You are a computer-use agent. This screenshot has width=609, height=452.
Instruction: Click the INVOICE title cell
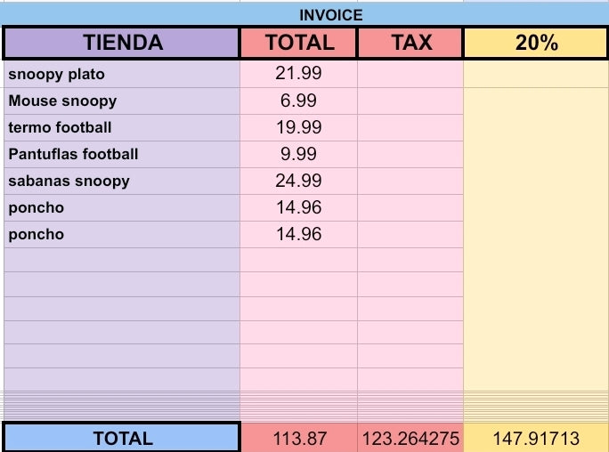point(330,14)
